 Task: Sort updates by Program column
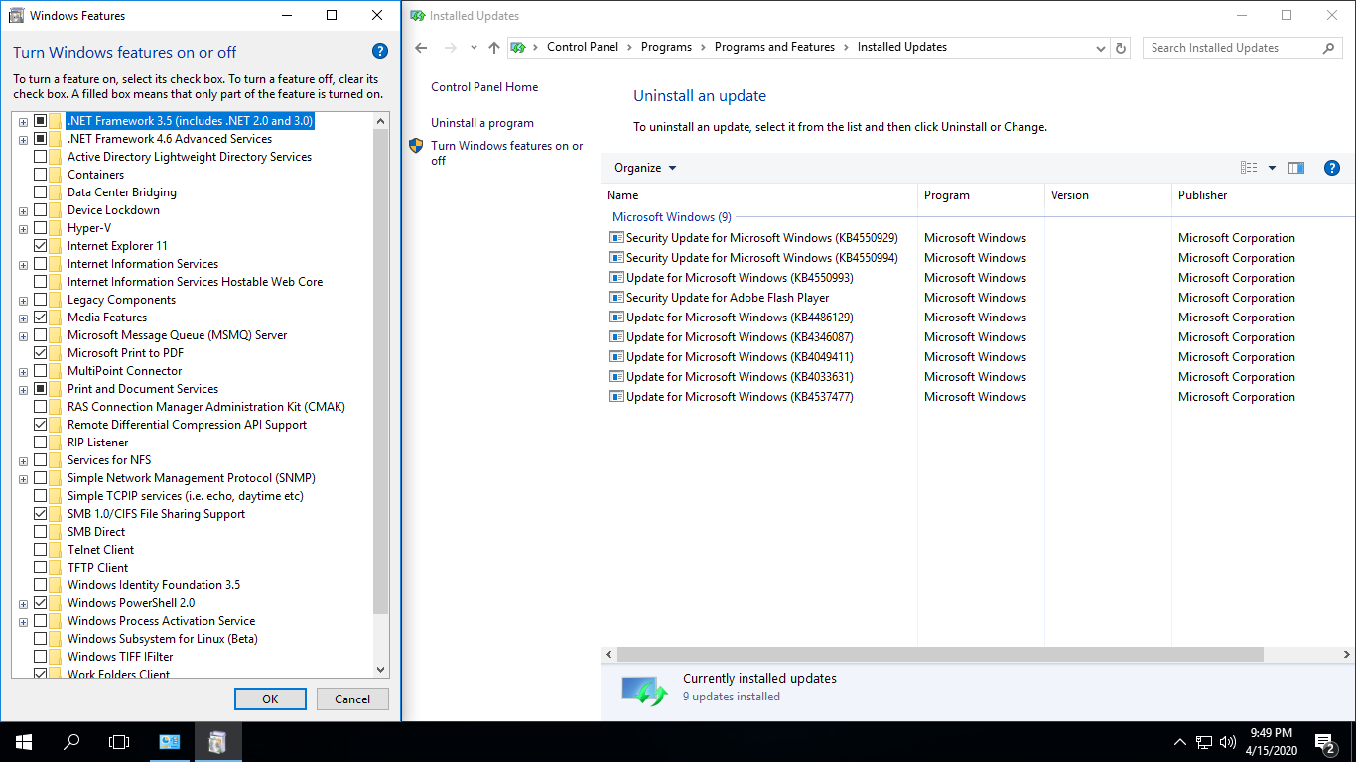[x=982, y=195]
